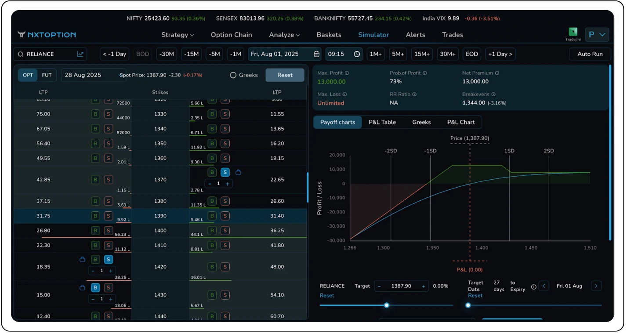Increase the target price with plus button

[x=424, y=286]
